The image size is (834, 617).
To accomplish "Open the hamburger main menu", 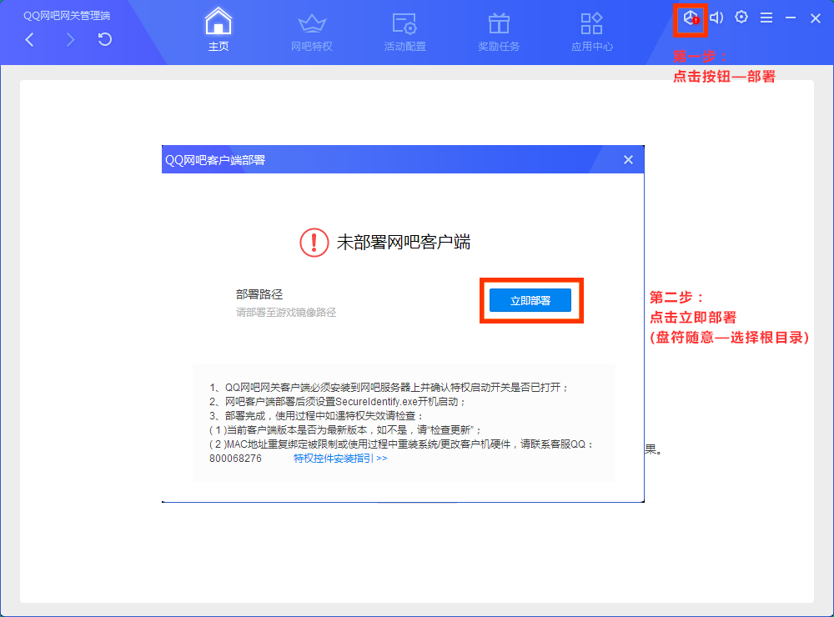I will pyautogui.click(x=766, y=18).
